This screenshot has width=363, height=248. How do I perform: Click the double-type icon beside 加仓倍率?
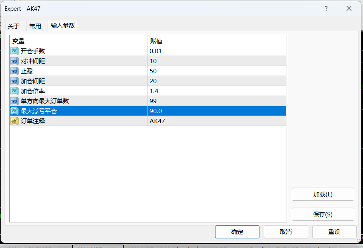14,91
